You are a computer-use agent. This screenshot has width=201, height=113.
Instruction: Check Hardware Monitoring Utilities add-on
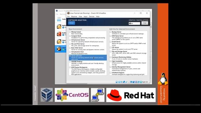click(111, 57)
